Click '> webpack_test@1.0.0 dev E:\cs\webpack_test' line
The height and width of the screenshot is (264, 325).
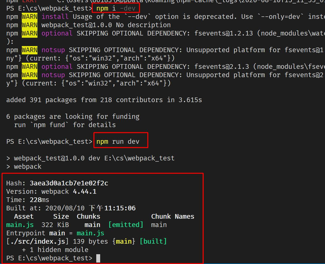[91, 158]
